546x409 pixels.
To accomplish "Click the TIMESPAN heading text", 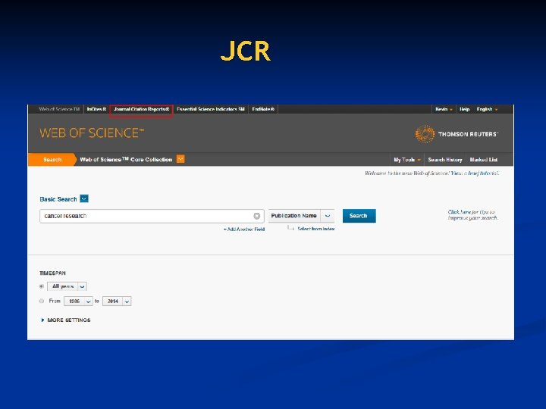I will pos(52,273).
